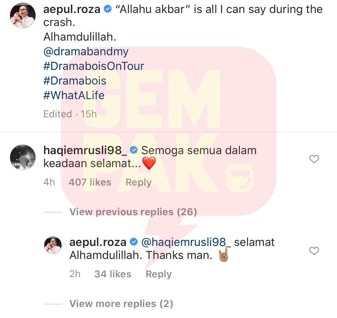
Task: View the 407 likes list
Action: [x=90, y=182]
